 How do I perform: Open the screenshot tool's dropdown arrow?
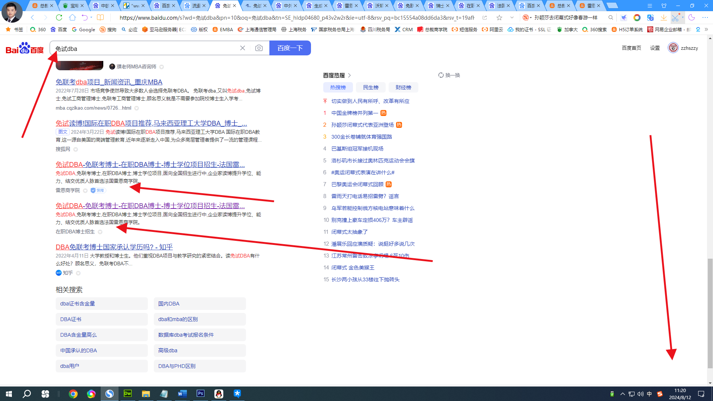683,17
